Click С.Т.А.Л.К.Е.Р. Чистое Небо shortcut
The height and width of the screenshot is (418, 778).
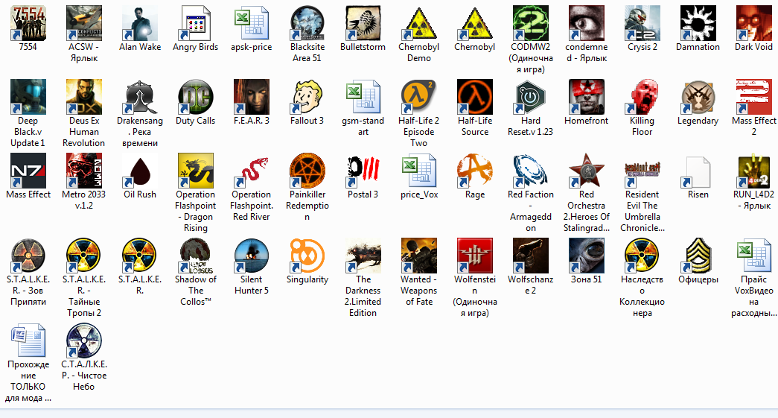(x=84, y=341)
